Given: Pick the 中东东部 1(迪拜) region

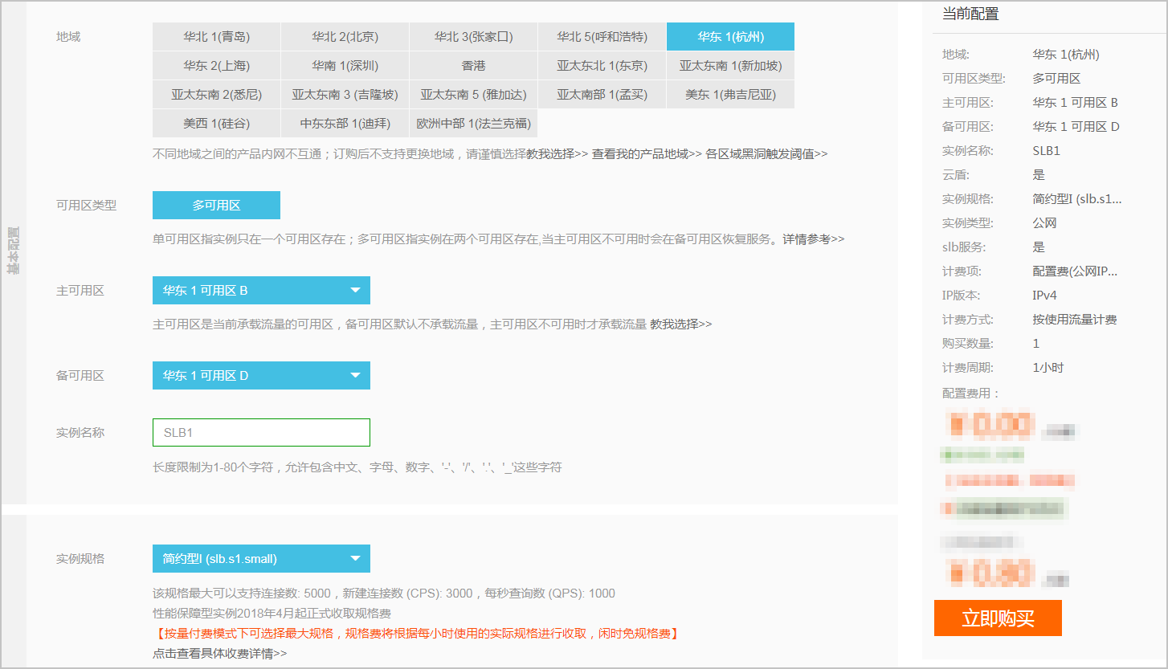Looking at the screenshot, I should pyautogui.click(x=345, y=124).
